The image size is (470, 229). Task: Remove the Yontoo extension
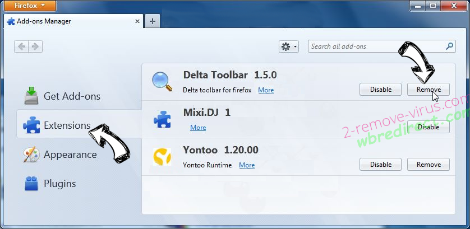pos(428,165)
